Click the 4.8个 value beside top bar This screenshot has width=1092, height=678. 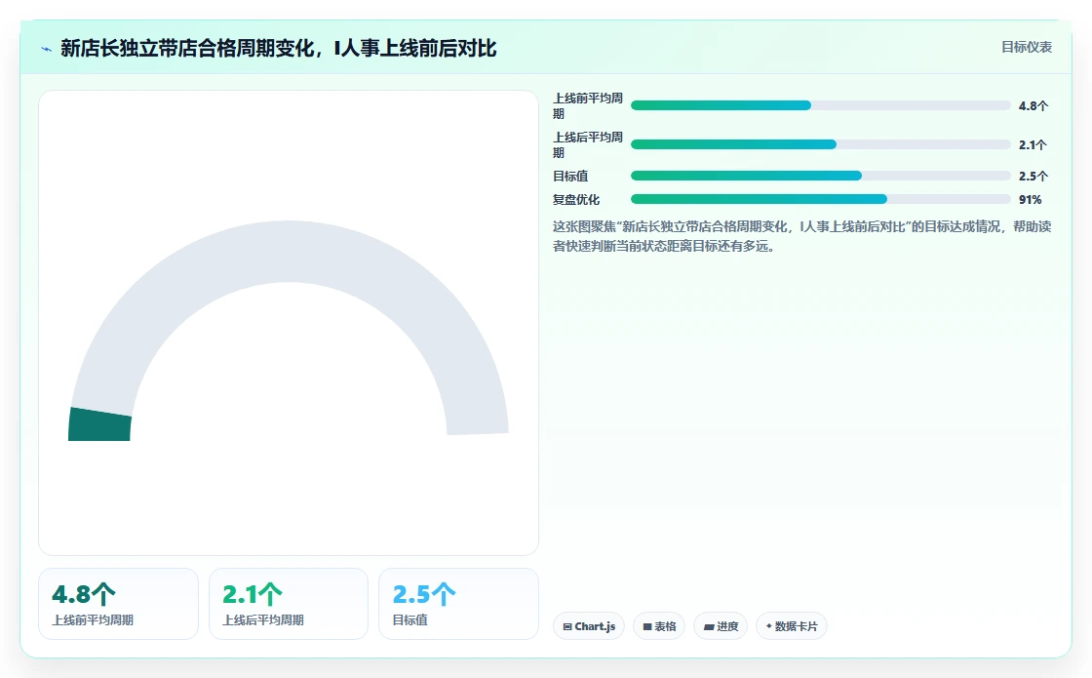click(x=1033, y=106)
